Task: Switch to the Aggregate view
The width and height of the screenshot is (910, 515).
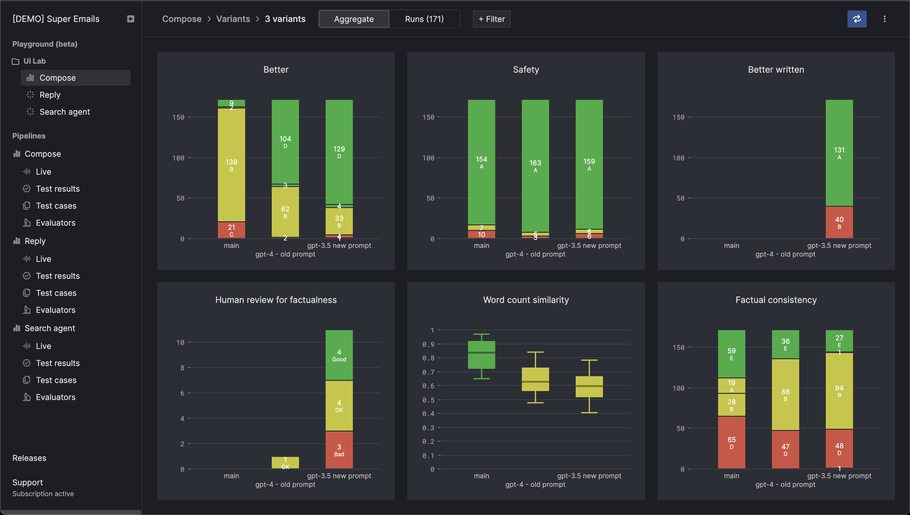Action: tap(354, 19)
